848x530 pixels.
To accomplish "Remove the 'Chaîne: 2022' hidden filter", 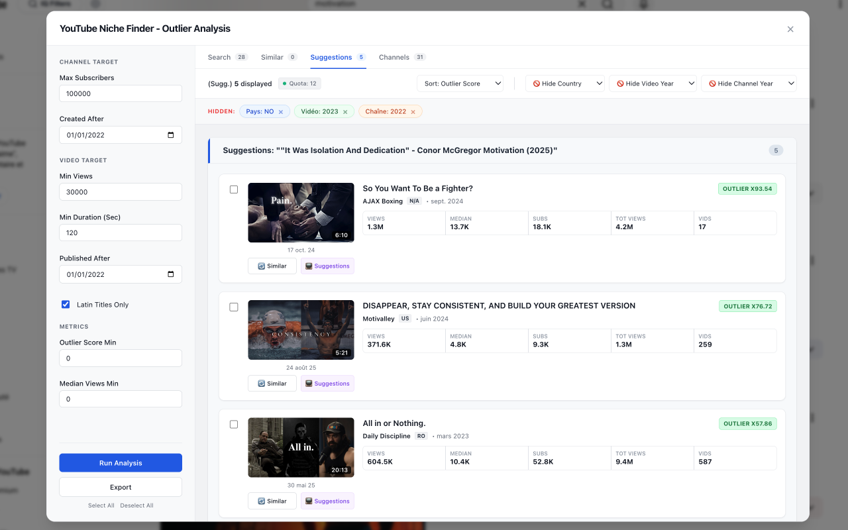I will click(x=413, y=112).
